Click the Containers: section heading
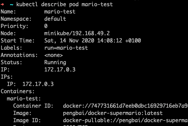The height and width of the screenshot is (126, 188). click(18, 91)
